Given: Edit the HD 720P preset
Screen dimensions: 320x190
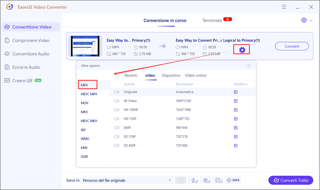Looking at the screenshot, I should (x=236, y=119).
